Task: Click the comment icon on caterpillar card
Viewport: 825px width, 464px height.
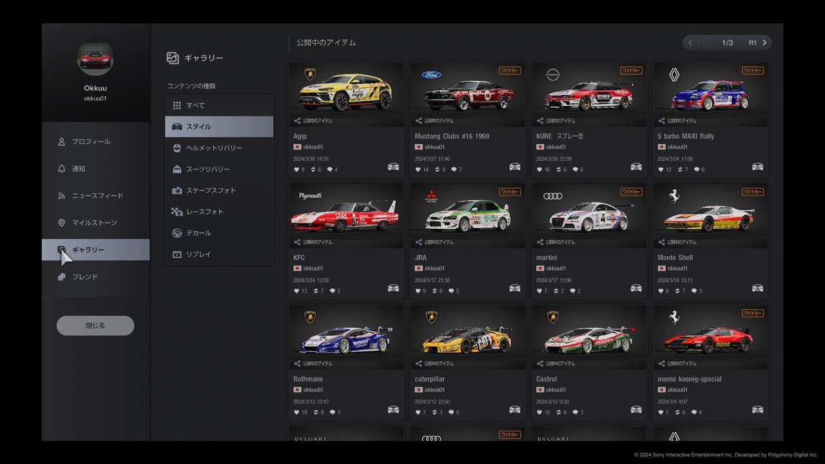Action: [x=451, y=412]
